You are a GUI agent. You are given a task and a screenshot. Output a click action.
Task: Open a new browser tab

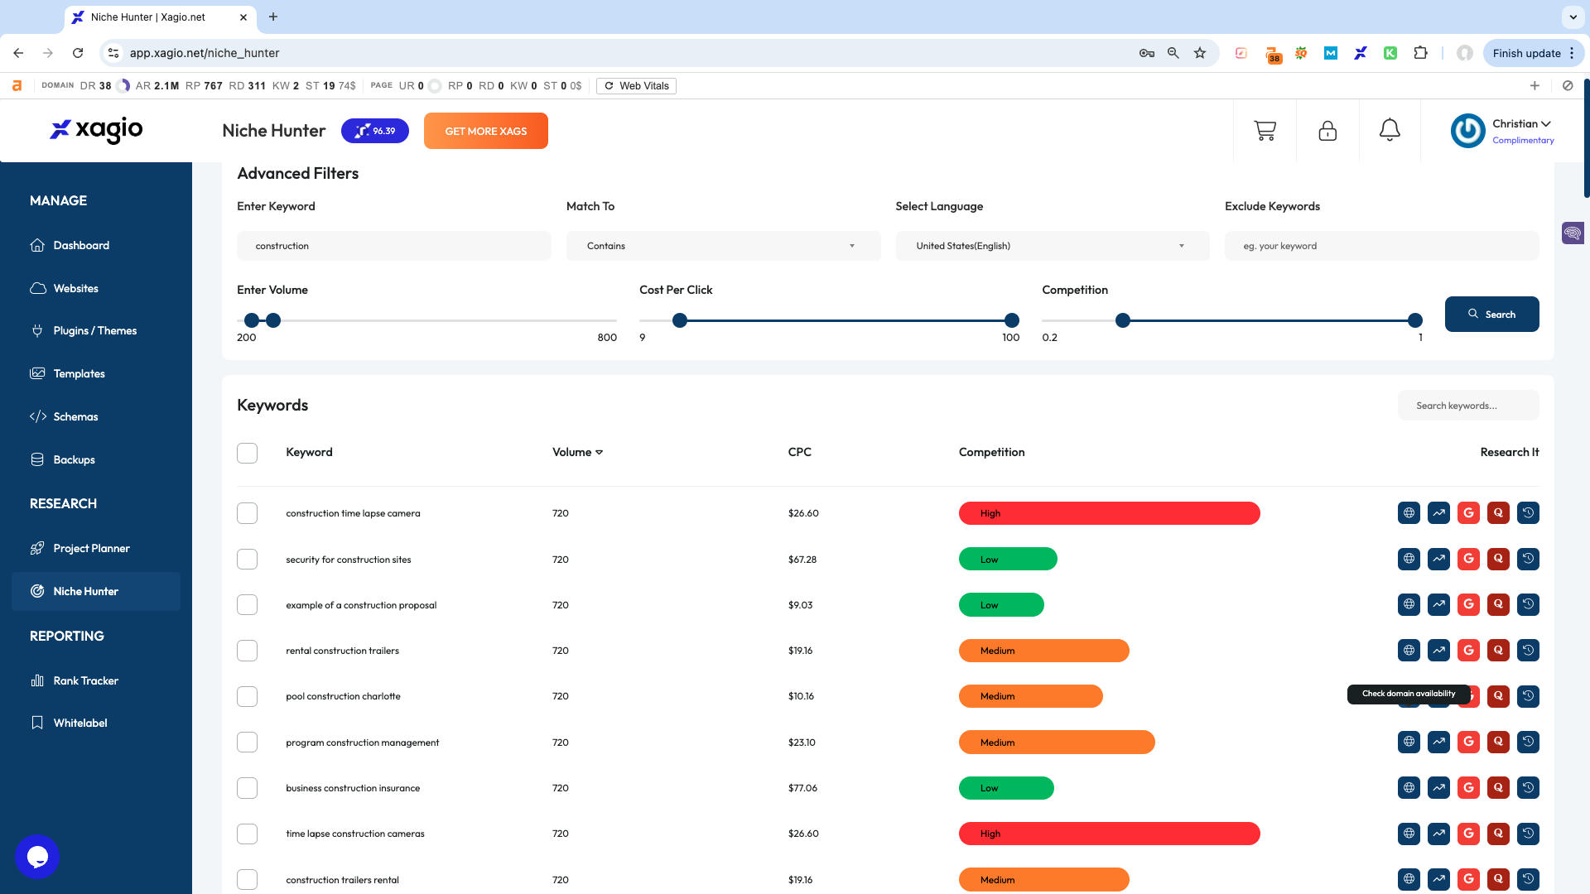point(273,17)
